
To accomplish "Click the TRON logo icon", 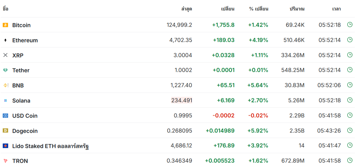I will click(5, 161).
